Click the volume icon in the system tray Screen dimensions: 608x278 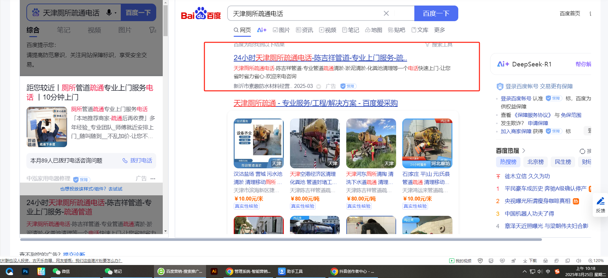pos(540,271)
